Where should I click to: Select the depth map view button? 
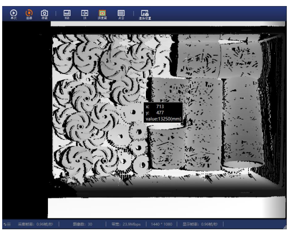click(x=102, y=14)
